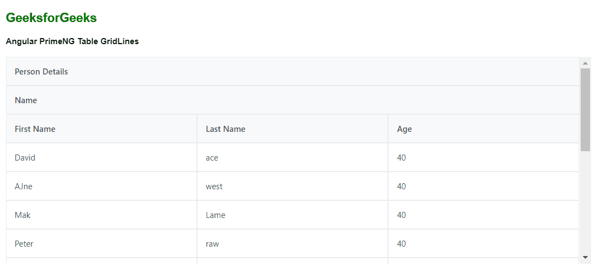Image resolution: width=595 pixels, height=277 pixels.
Task: Click the Person Details table header
Action: [41, 72]
